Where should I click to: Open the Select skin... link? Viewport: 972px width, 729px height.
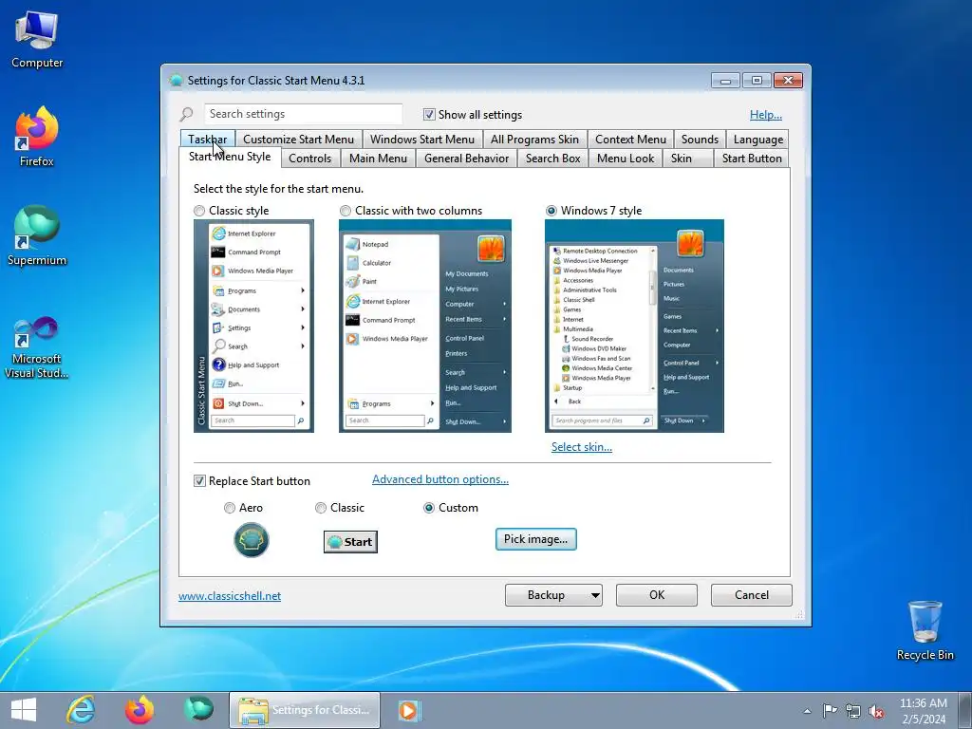pos(582,447)
